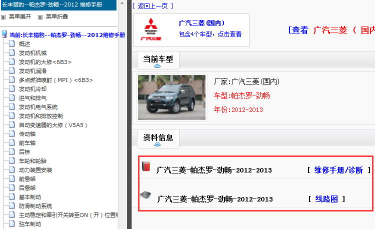Click the Mitsubishi 广汽三菱 logo
This screenshot has height=229, width=375.
151,29
